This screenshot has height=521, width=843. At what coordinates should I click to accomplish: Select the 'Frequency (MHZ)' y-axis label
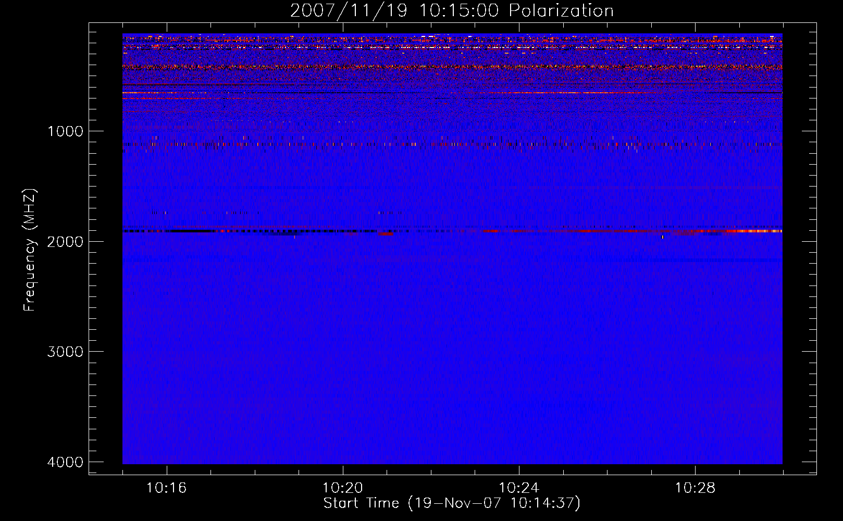[x=29, y=250]
